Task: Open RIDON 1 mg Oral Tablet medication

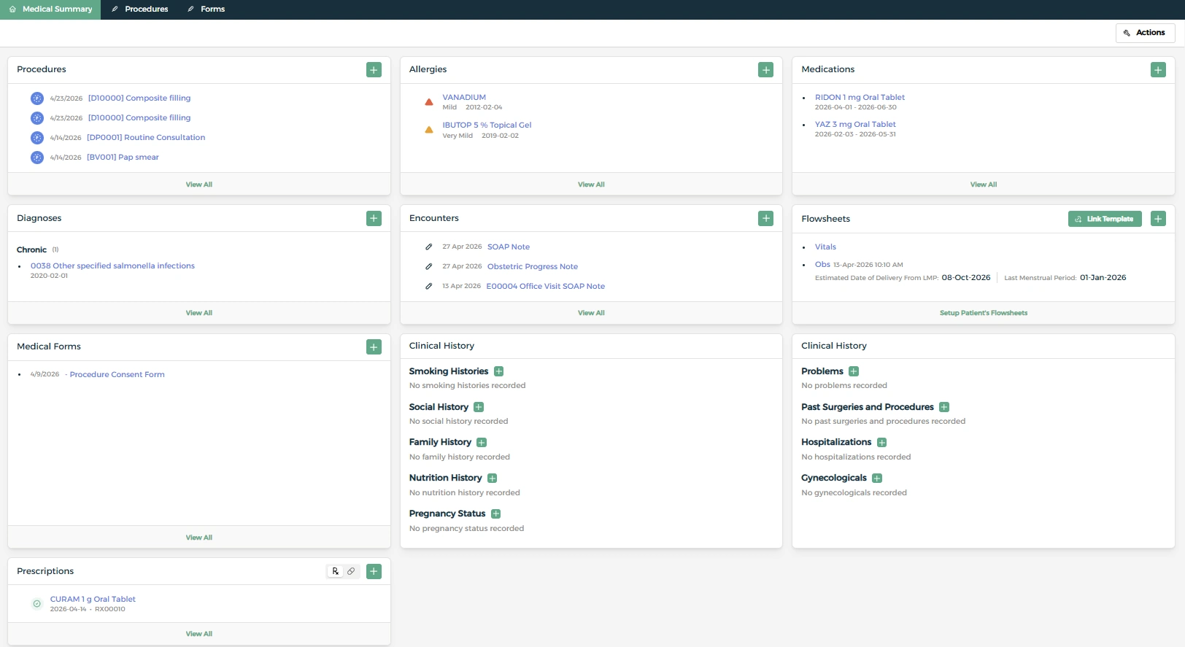Action: (x=860, y=97)
